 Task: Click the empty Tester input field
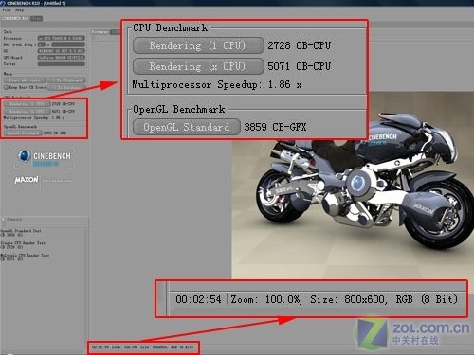tap(62, 63)
